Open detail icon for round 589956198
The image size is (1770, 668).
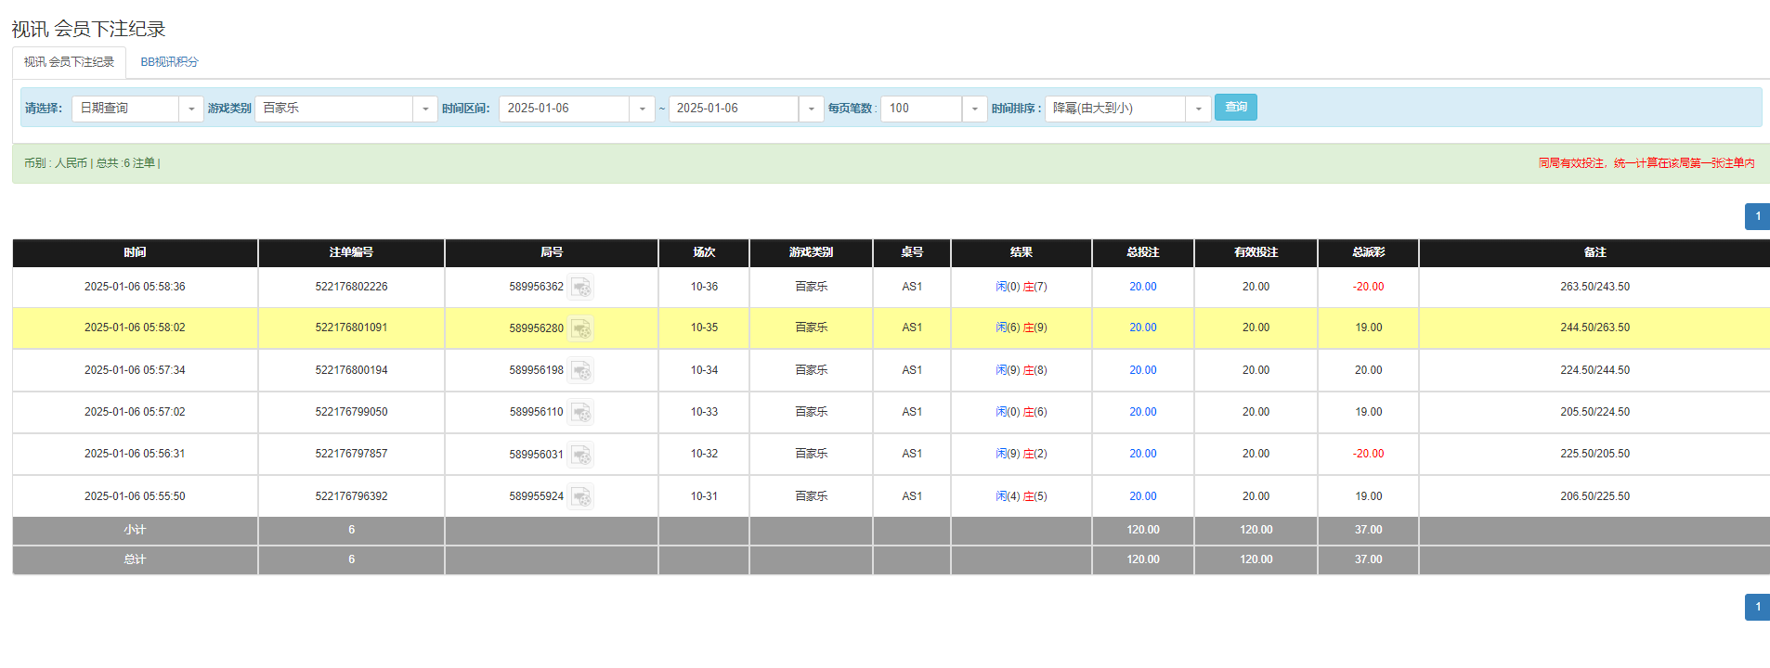click(x=581, y=371)
